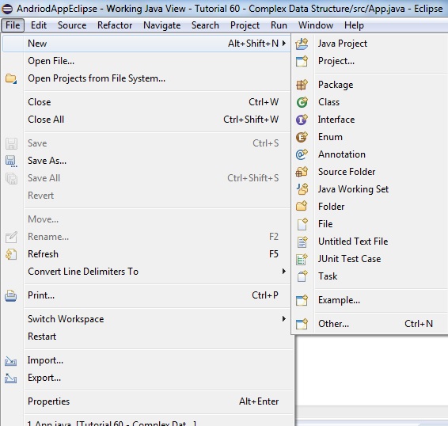The height and width of the screenshot is (426, 448).
Task: Click the Task icon in submenu
Action: [x=302, y=276]
